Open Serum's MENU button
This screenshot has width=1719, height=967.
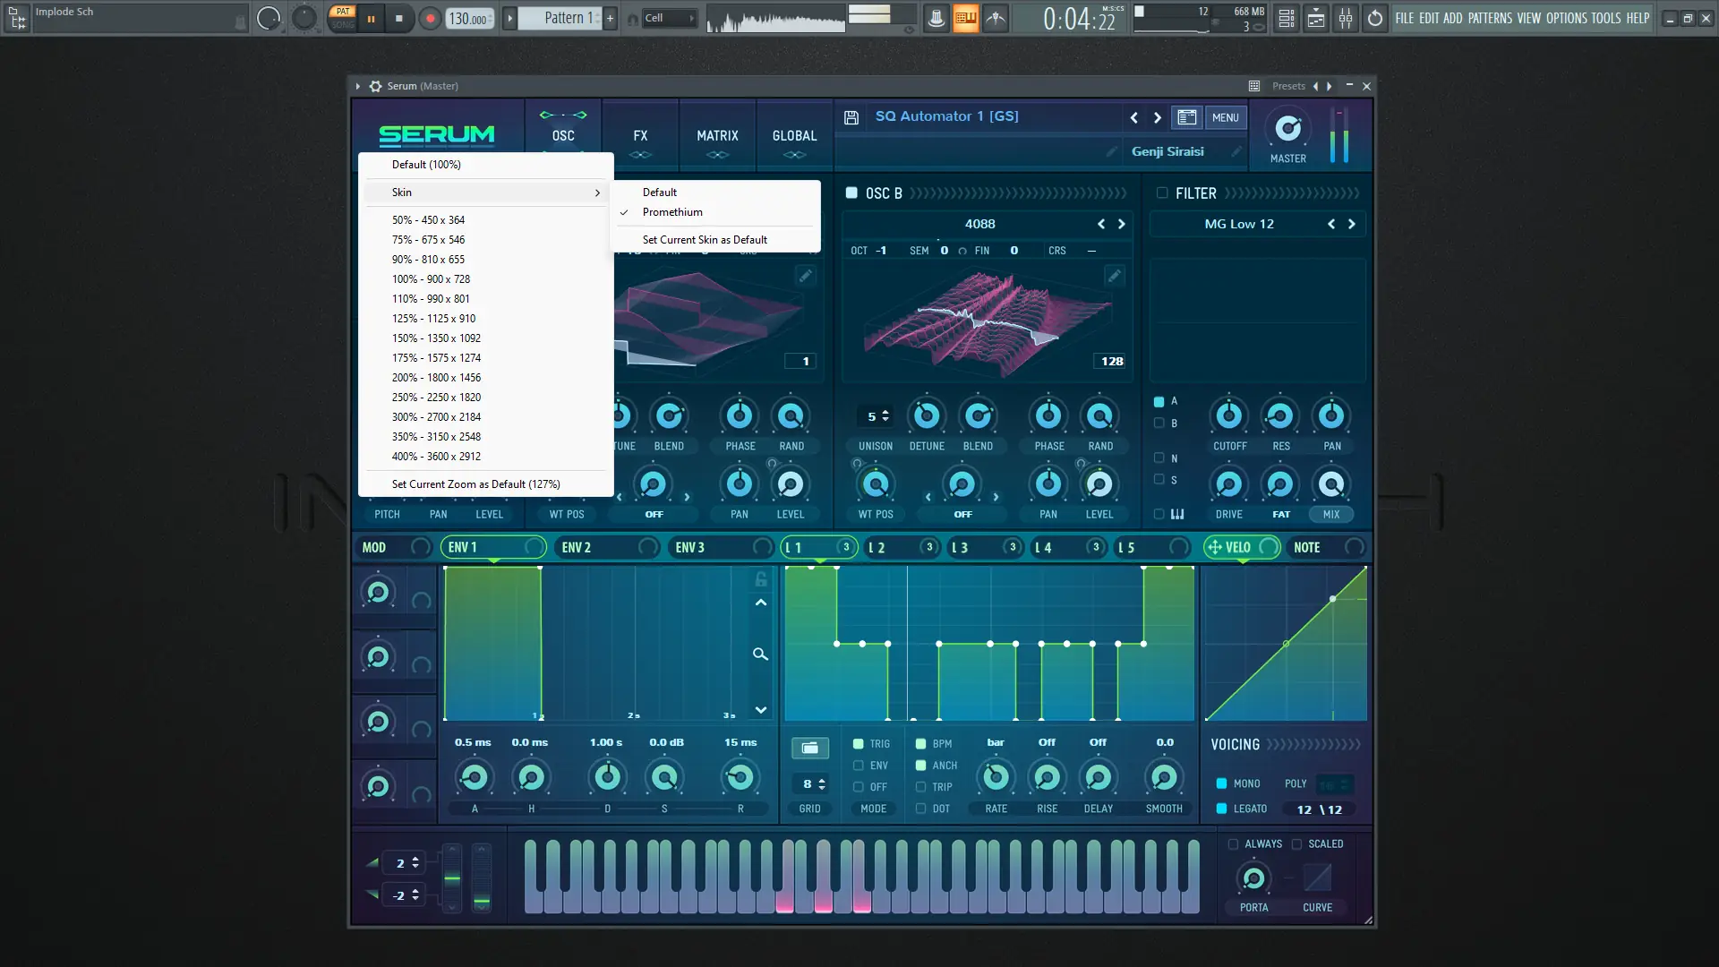[1225, 117]
